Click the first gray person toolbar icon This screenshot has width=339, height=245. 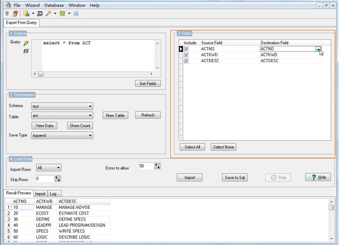coord(7,12)
